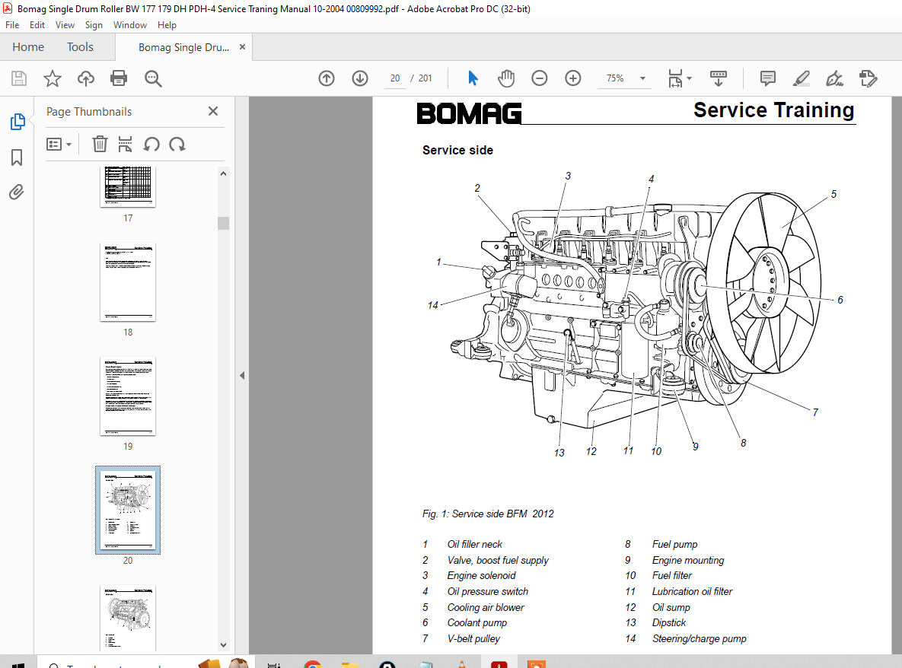Open the Window menu
The width and height of the screenshot is (902, 668).
tap(130, 24)
